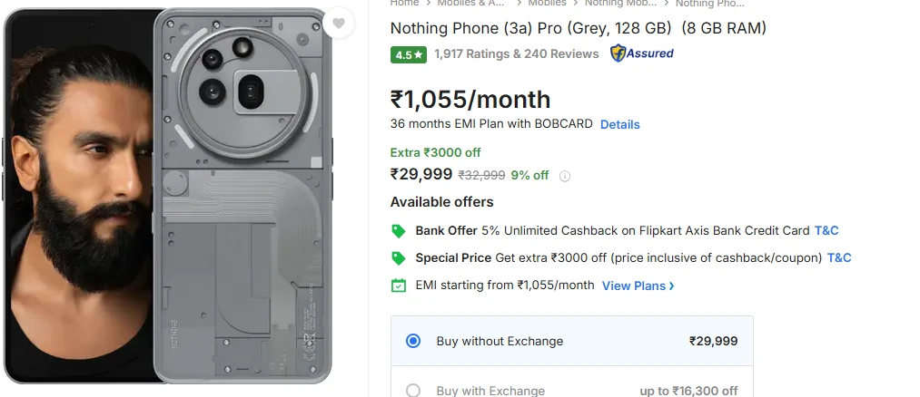The height and width of the screenshot is (397, 920).
Task: Click the 'Nothing Pho...' breadcrumb item
Action: pyautogui.click(x=709, y=4)
